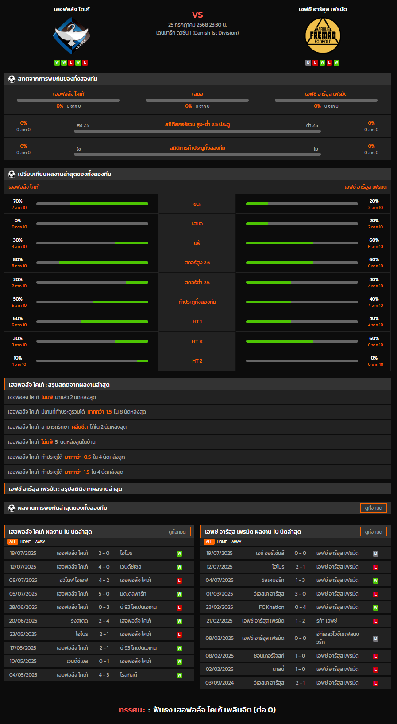Click L badge on 12/07/2025 2 - 1 row
Viewport: 397px width, 724px height.
pos(376,567)
